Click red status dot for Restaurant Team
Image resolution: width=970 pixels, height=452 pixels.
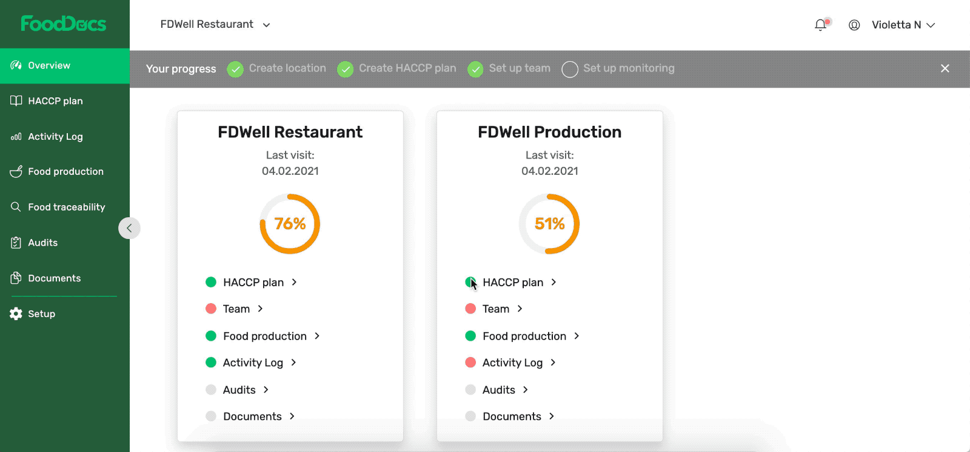[x=211, y=309]
